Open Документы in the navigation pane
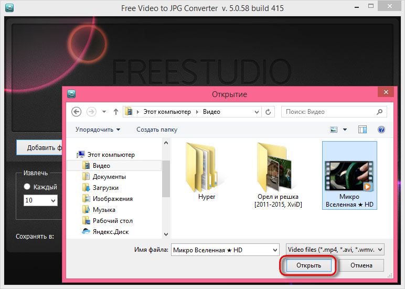The height and width of the screenshot is (289, 405). click(x=109, y=177)
